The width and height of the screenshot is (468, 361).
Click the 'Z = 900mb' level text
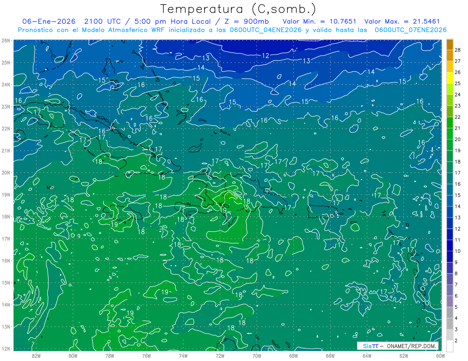pos(247,22)
